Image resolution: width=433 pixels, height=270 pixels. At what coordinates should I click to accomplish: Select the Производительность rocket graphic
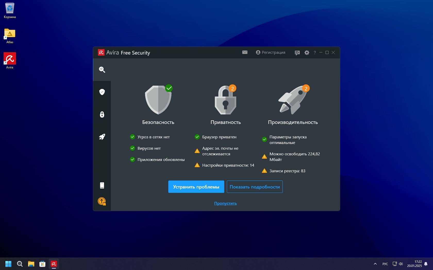tap(293, 100)
